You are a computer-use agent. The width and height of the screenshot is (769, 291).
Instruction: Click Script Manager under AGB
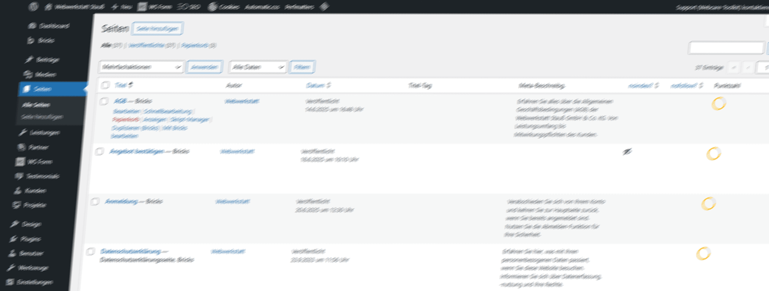[190, 120]
